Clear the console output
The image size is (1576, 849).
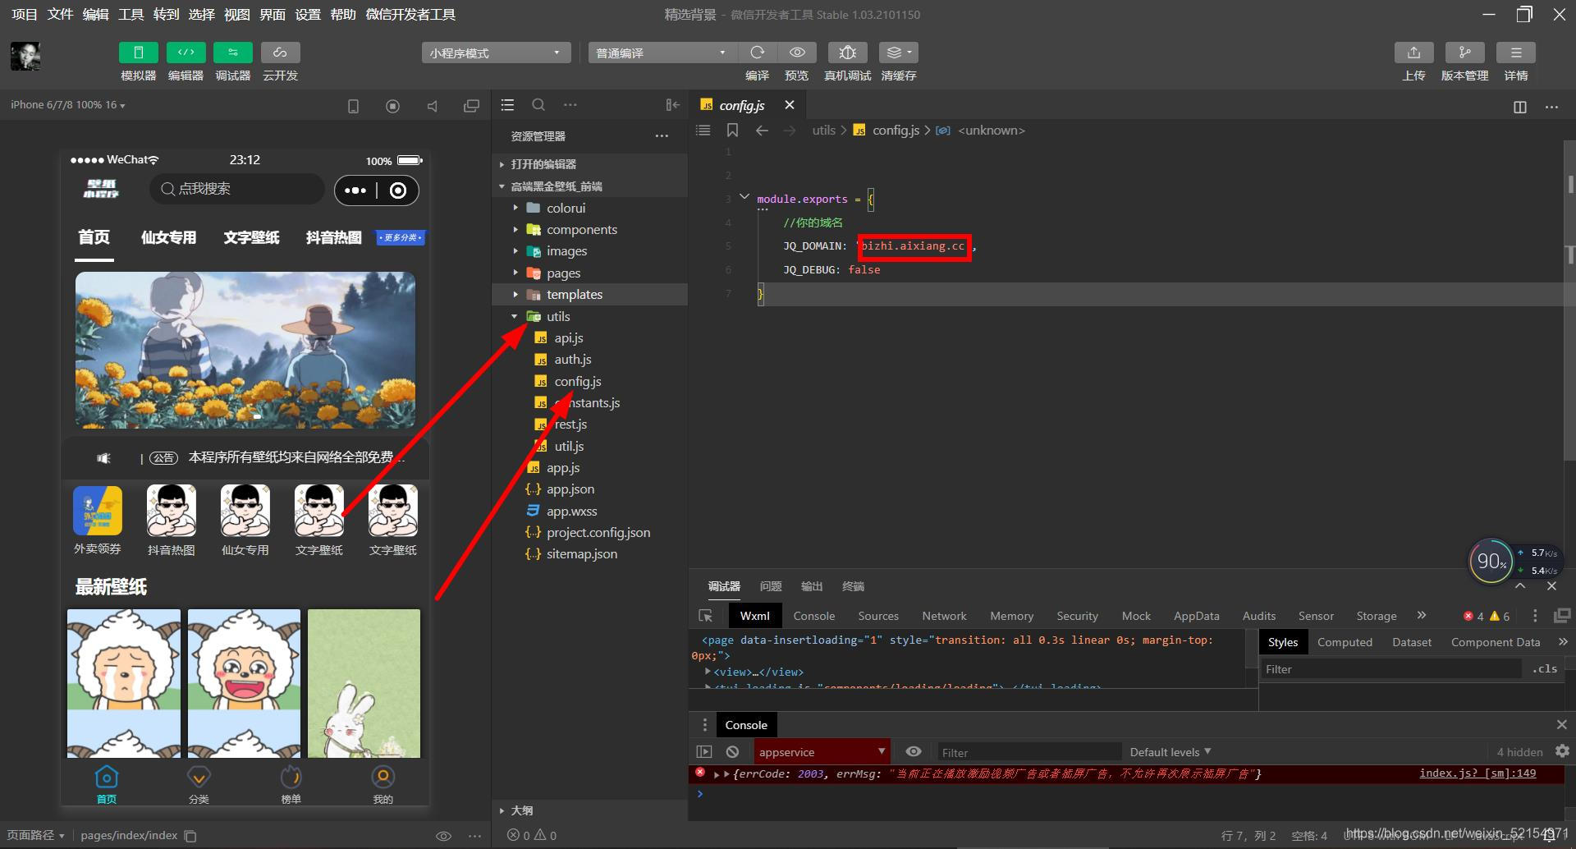point(732,751)
